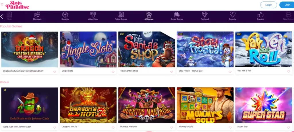Show the Favorite heart category

(x=233, y=15)
